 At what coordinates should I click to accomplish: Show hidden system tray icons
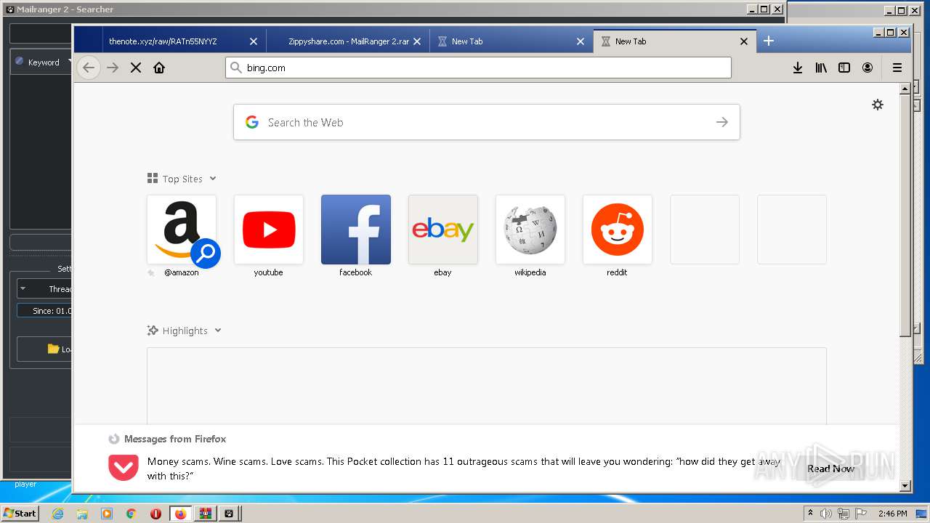[810, 514]
